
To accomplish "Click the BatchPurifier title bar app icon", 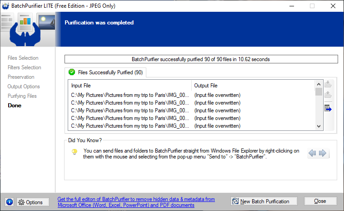I will coord(5,6).
